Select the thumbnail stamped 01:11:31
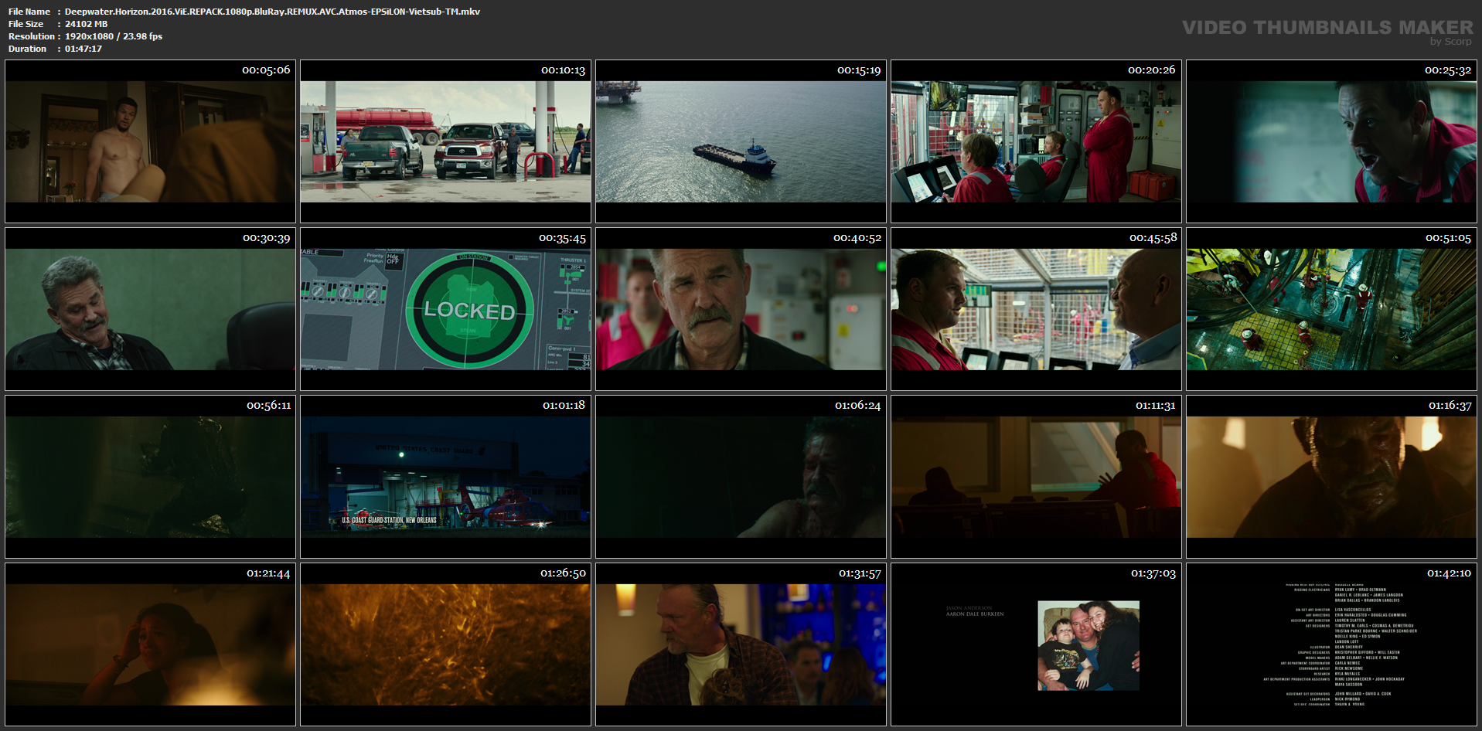Viewport: 1482px width, 731px height. (1036, 477)
